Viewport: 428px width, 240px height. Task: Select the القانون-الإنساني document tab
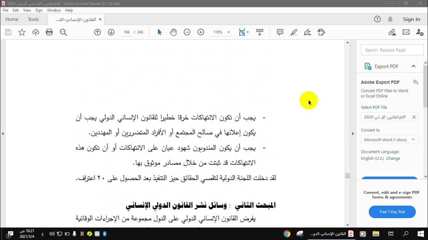[76, 19]
